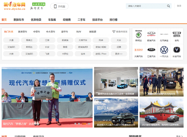Switch to the 紧凑型车 tab
Image resolution: width=187 pixels, height=137 pixels.
click(x=23, y=32)
